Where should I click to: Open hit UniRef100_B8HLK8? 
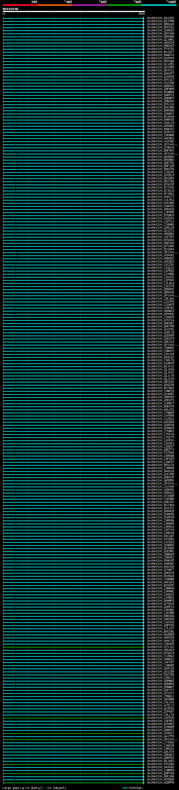(x=160, y=24)
